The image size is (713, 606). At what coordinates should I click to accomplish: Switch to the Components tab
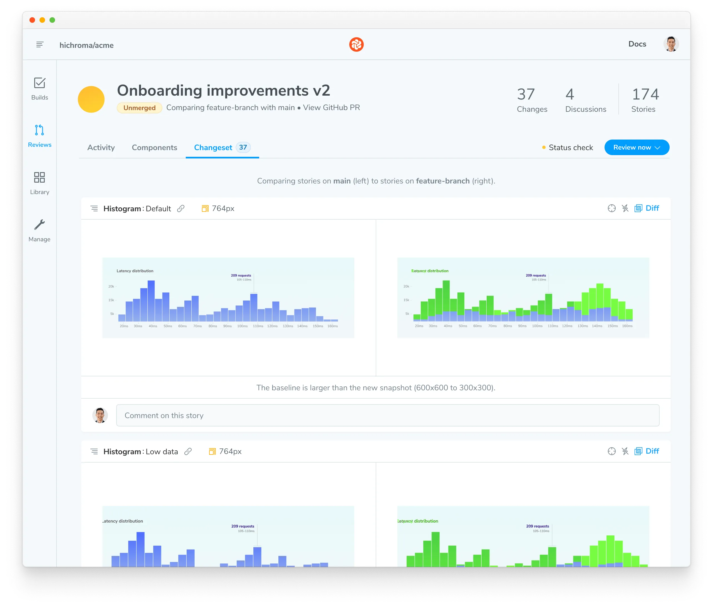pyautogui.click(x=155, y=147)
